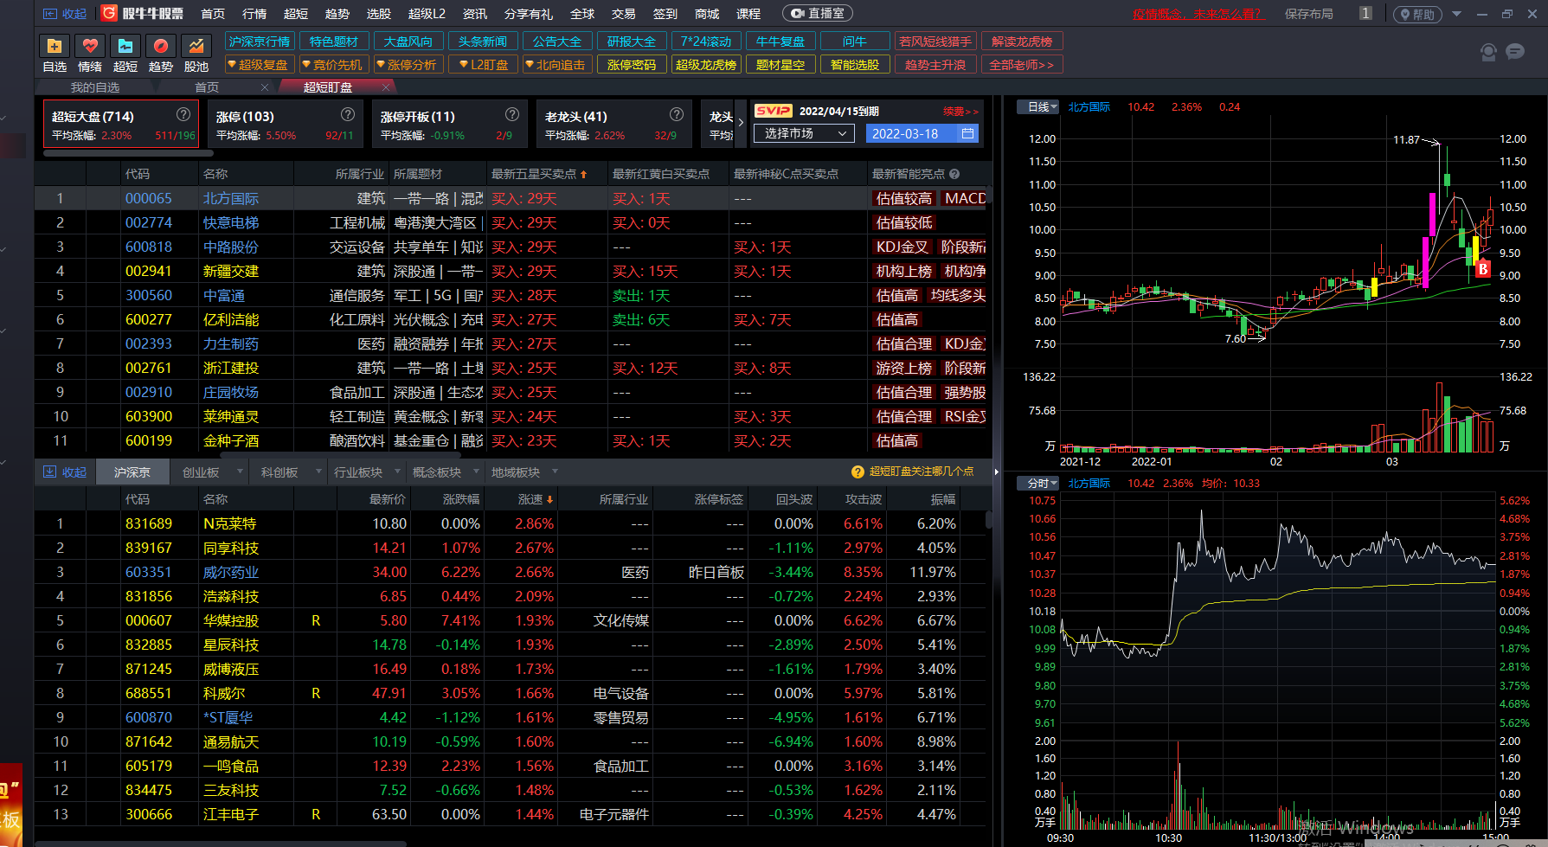Collapse the top panel with 收起 icon
Screen dimensions: 1548x847
(65, 14)
